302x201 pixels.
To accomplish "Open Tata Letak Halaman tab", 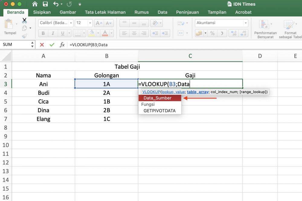I will 105,12.
